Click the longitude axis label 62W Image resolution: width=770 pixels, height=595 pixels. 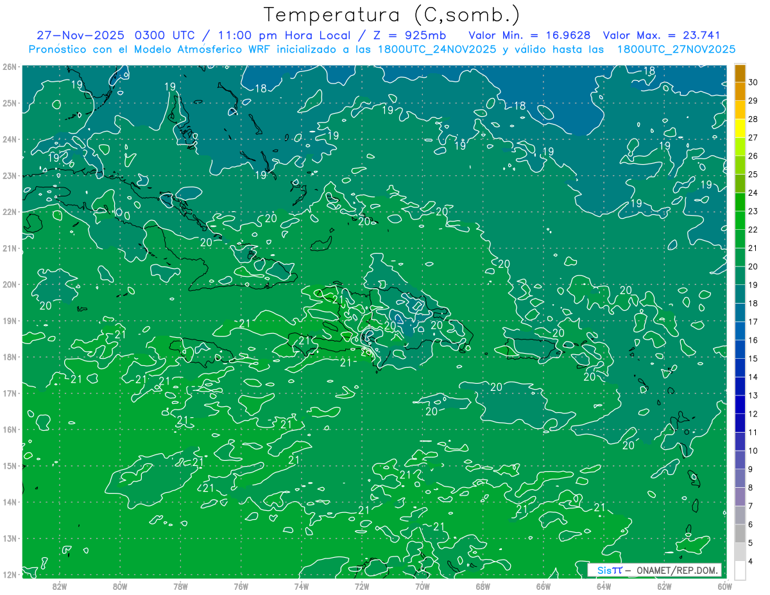tap(665, 586)
